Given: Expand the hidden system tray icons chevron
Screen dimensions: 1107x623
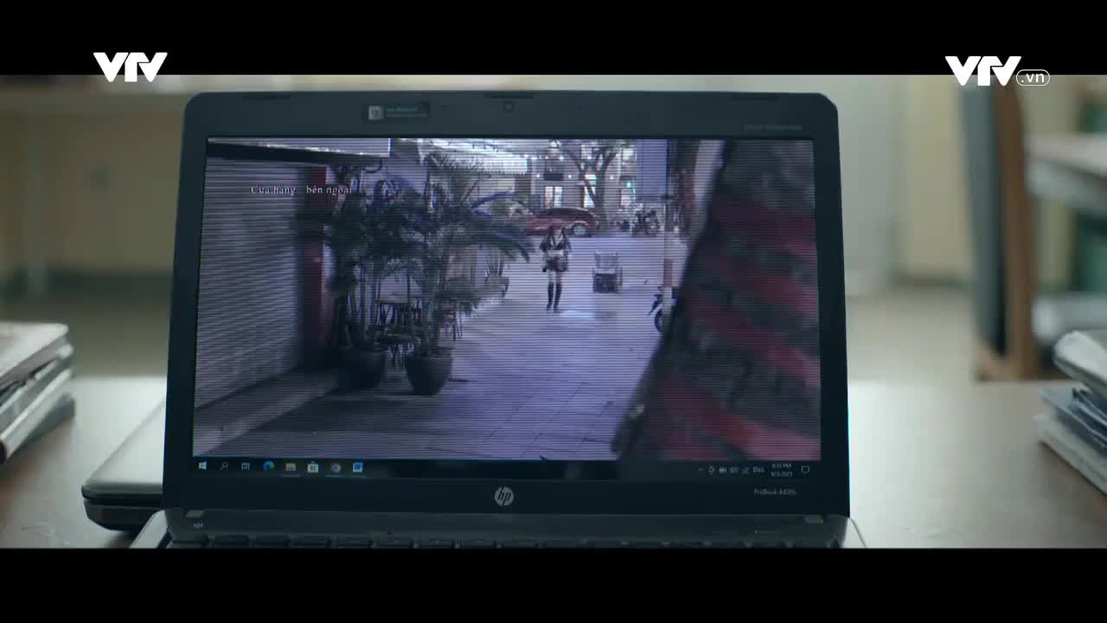Looking at the screenshot, I should (701, 470).
